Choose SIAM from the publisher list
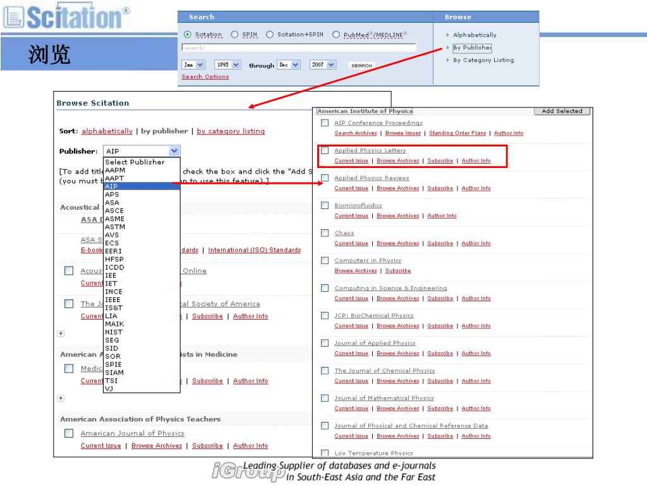The height and width of the screenshot is (485, 647). click(x=142, y=373)
